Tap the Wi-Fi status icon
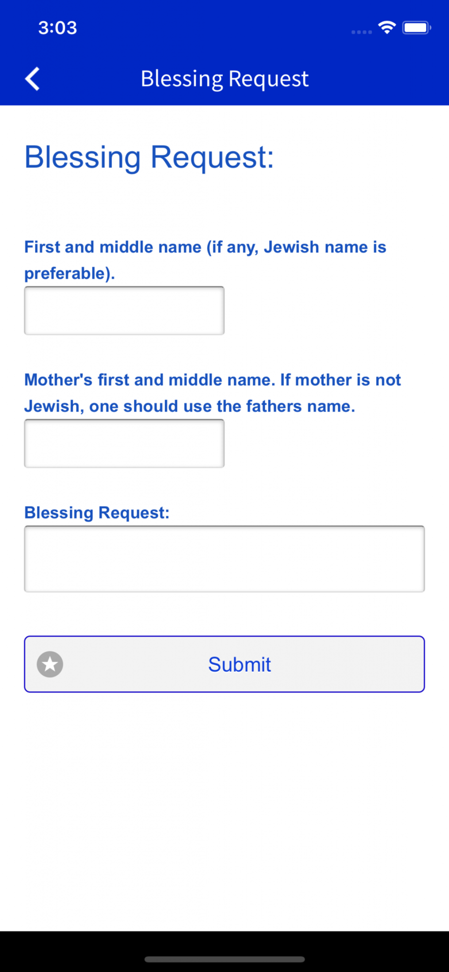Image resolution: width=449 pixels, height=972 pixels. [x=387, y=28]
